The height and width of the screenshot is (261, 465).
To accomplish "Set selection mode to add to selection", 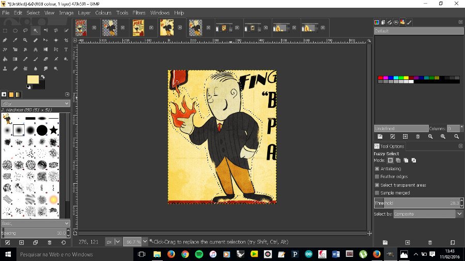I will [398, 160].
